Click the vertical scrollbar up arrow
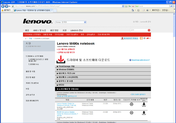 click(174, 14)
